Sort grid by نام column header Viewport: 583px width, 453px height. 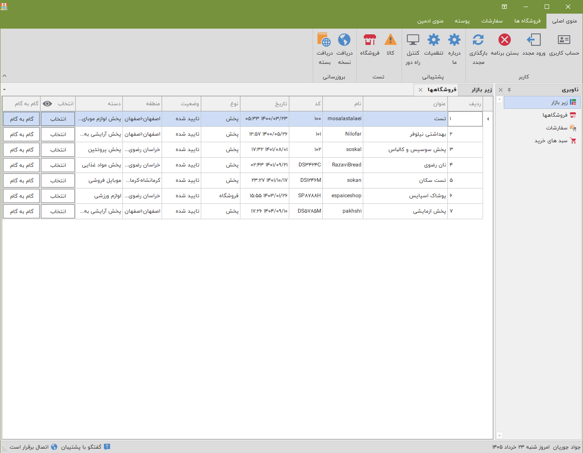[x=343, y=104]
